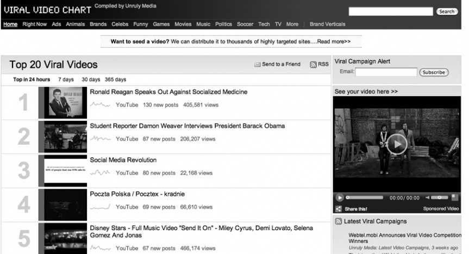
Task: Play the sponsored video via center button
Action: (x=397, y=144)
